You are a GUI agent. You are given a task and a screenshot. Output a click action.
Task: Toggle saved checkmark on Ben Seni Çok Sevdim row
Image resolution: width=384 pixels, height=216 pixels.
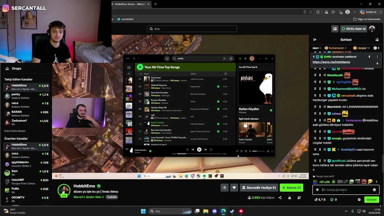(218, 131)
